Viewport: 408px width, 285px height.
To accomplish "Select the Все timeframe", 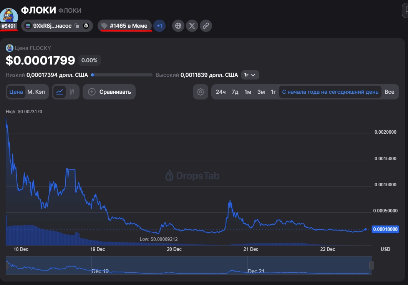I will [x=389, y=92].
